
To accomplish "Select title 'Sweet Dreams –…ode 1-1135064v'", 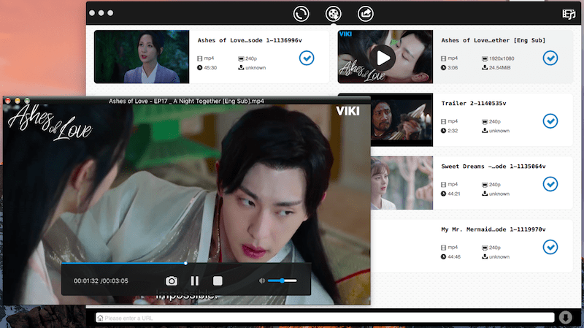I will [x=493, y=167].
